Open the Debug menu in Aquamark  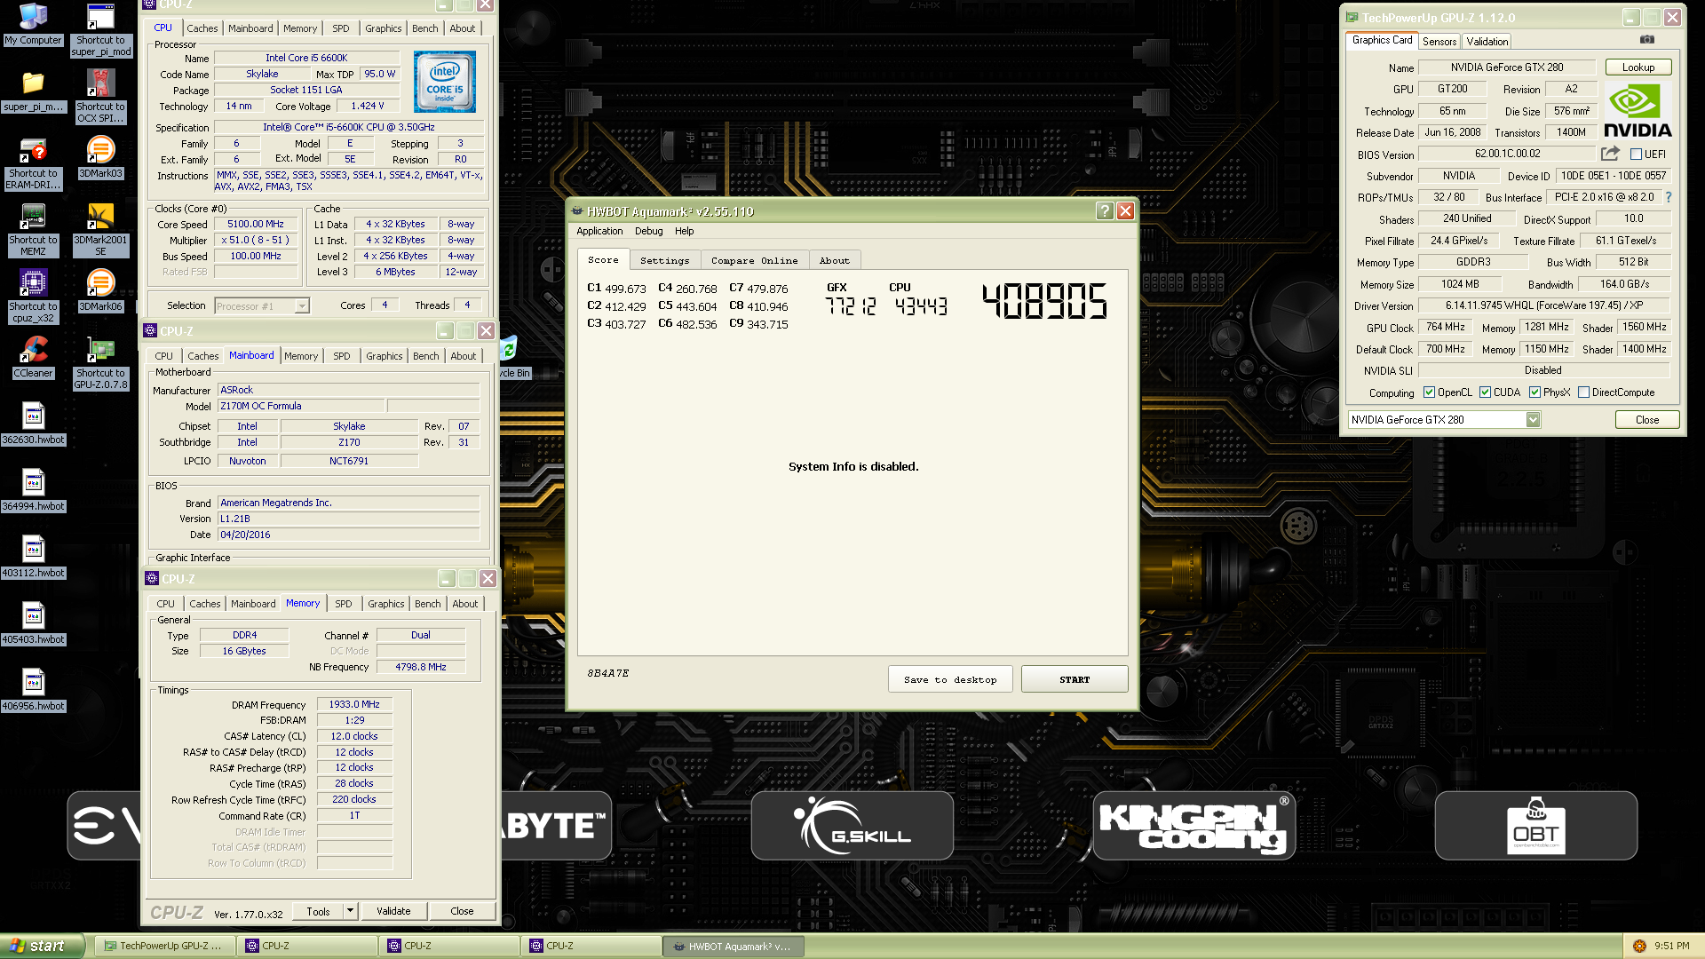click(x=648, y=231)
